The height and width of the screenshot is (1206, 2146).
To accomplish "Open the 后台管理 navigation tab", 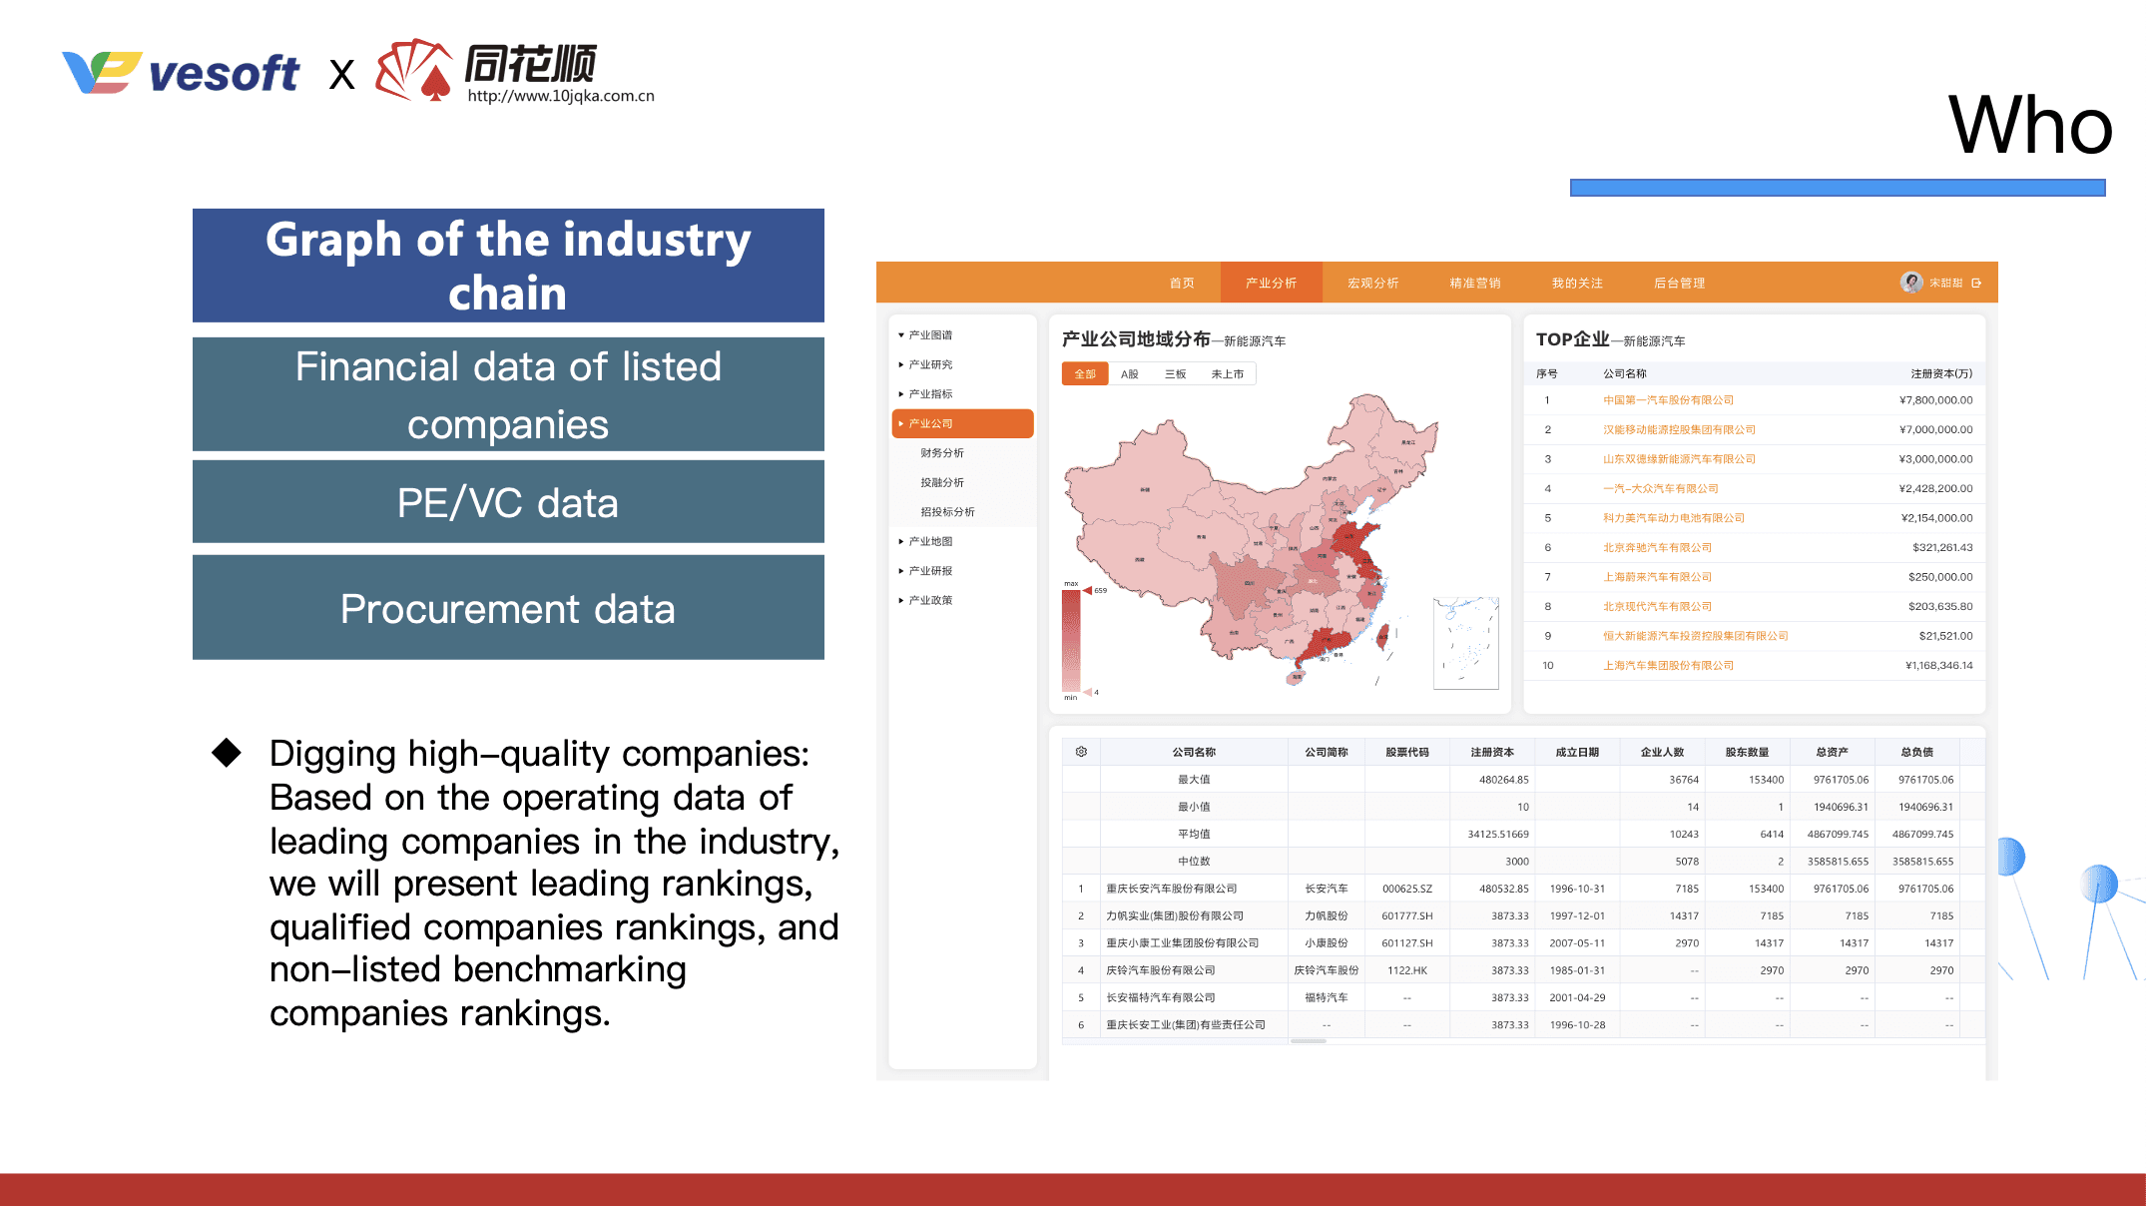I will coord(1679,284).
